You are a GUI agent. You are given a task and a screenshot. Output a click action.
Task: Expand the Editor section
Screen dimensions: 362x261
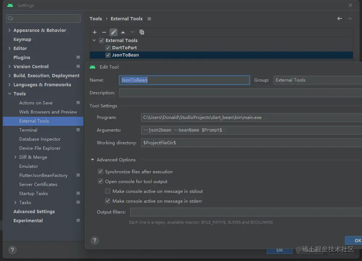click(9, 48)
